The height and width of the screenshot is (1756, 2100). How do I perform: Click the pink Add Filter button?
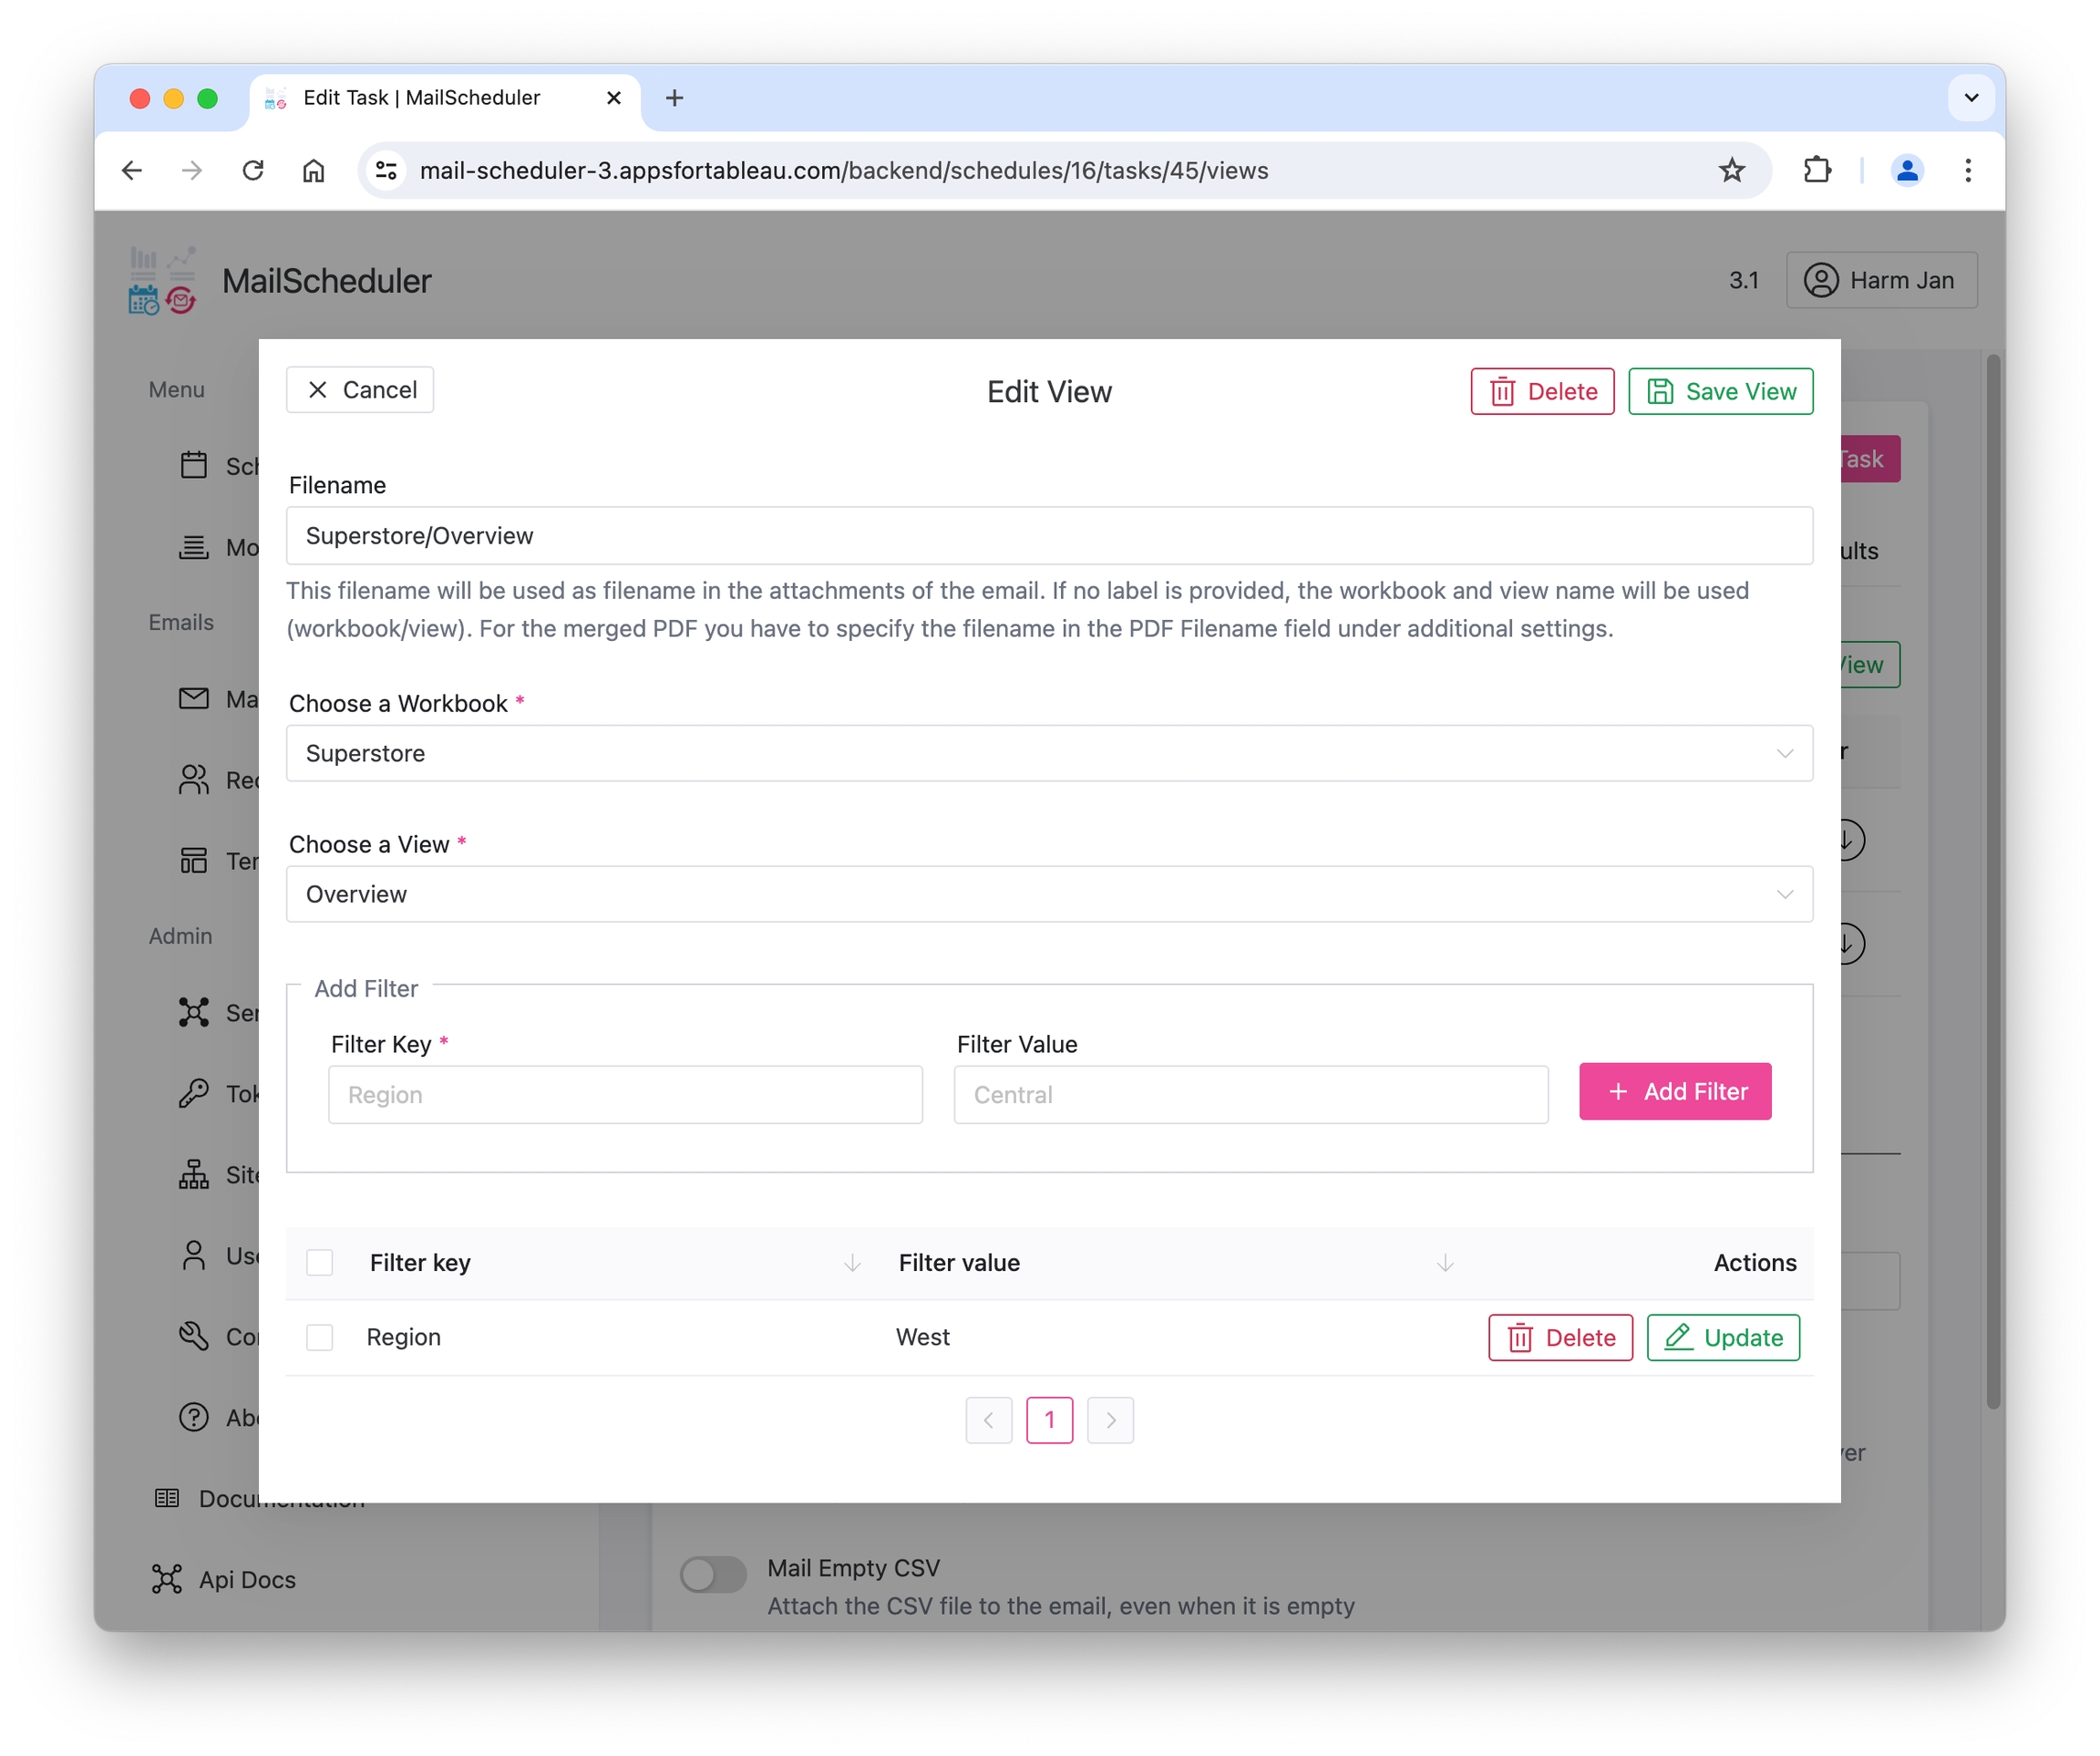tap(1674, 1090)
